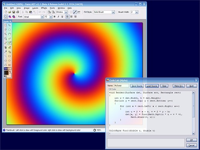Screen dimensions: 200x150
Task: Toggle Bold text formatting
Action: (x=54, y=17)
